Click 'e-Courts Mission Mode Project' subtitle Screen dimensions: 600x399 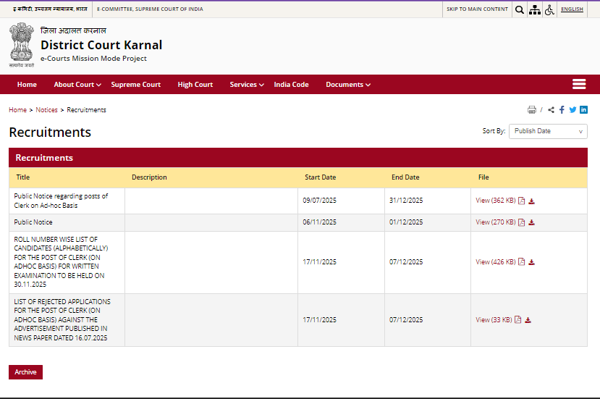point(94,59)
